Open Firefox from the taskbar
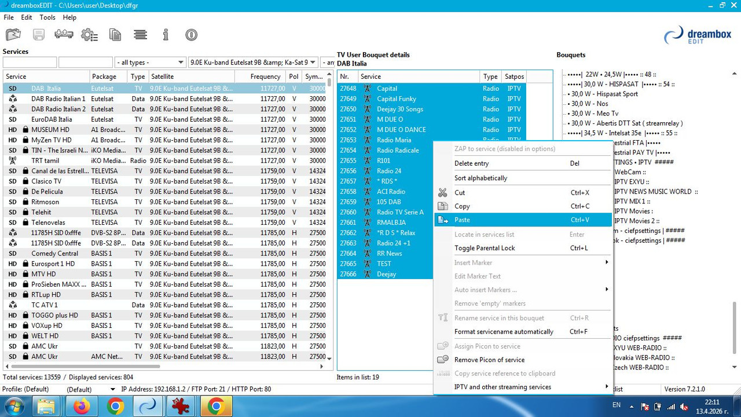This screenshot has height=417, width=741. coord(82,407)
